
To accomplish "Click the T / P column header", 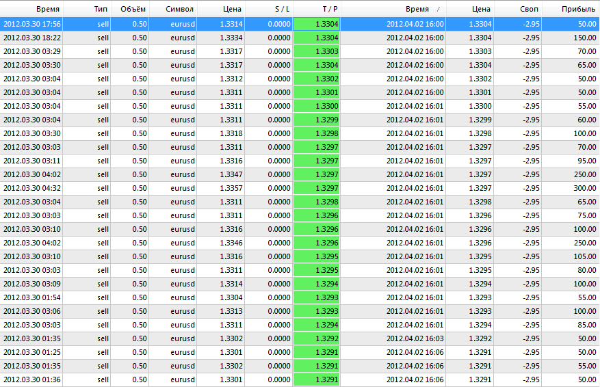I will 317,9.
